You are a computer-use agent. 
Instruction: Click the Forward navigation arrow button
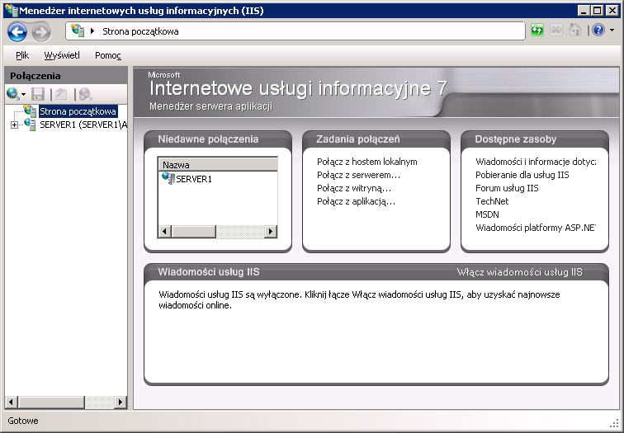click(41, 32)
